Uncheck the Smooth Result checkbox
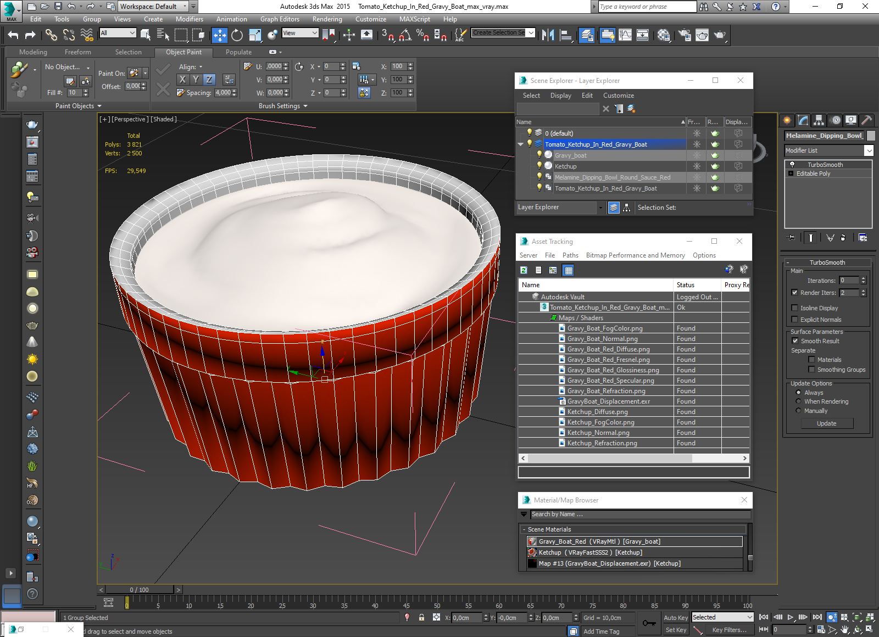Viewport: 879px width, 637px height. pyautogui.click(x=795, y=341)
